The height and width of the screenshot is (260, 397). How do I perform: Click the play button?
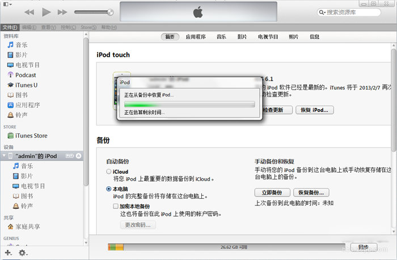[47, 12]
